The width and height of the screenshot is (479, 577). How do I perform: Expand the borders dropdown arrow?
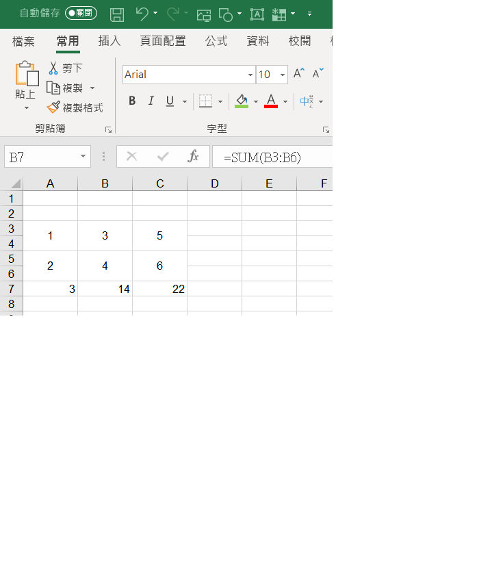coord(220,101)
